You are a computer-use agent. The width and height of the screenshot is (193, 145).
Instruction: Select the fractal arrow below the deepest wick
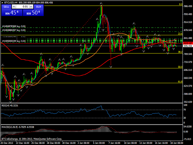tap(111, 67)
